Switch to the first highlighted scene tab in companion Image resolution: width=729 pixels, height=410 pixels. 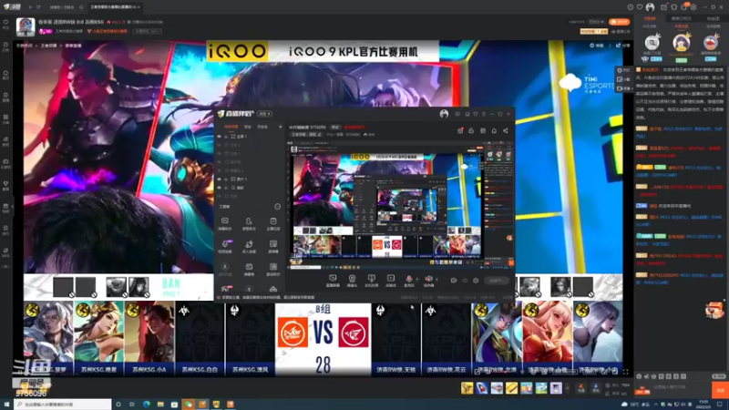pyautogui.click(x=231, y=127)
